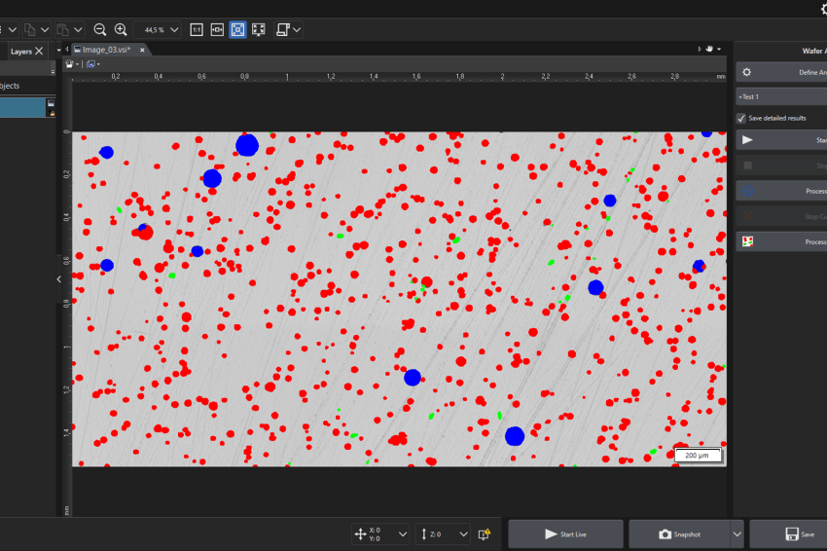Screen dimensions: 827x551
Task: Open the Snapshot options dropdown arrow
Action: click(x=737, y=534)
